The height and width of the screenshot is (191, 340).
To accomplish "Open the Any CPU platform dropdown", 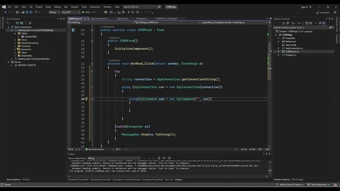I will tap(71, 12).
